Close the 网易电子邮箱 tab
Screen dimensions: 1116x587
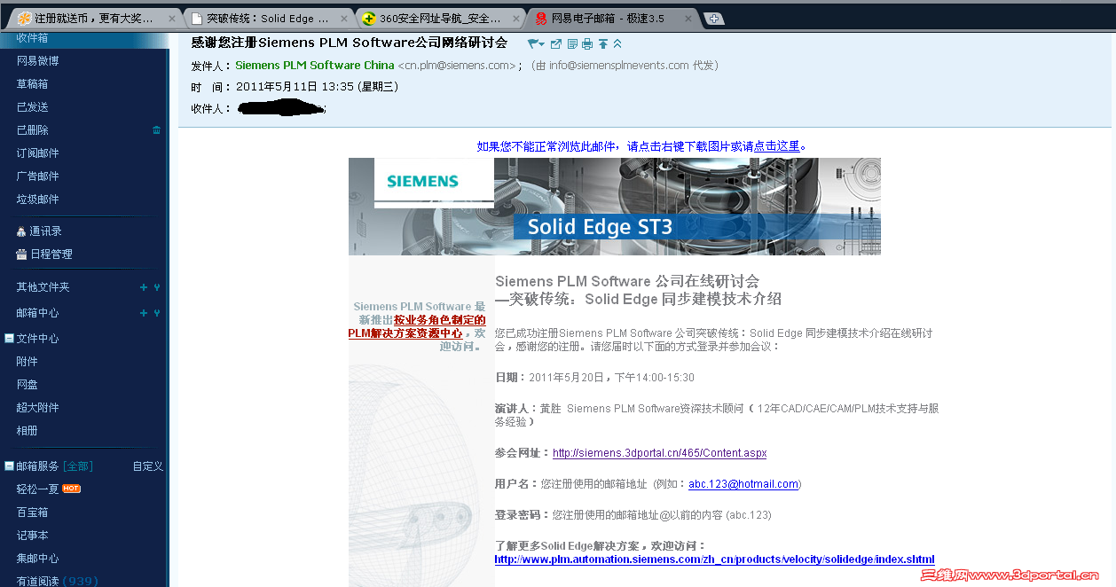[689, 19]
